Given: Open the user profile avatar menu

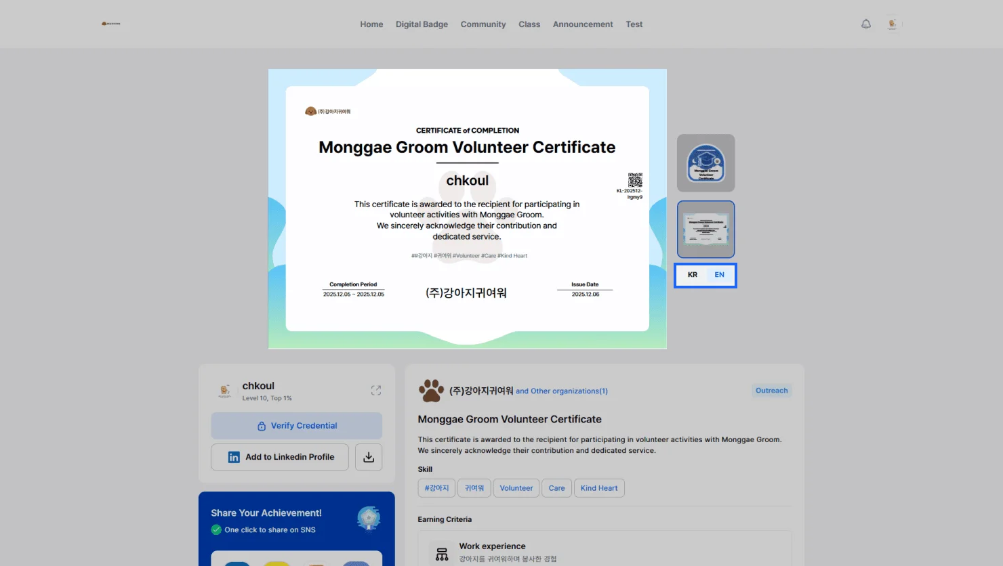Looking at the screenshot, I should (x=893, y=24).
